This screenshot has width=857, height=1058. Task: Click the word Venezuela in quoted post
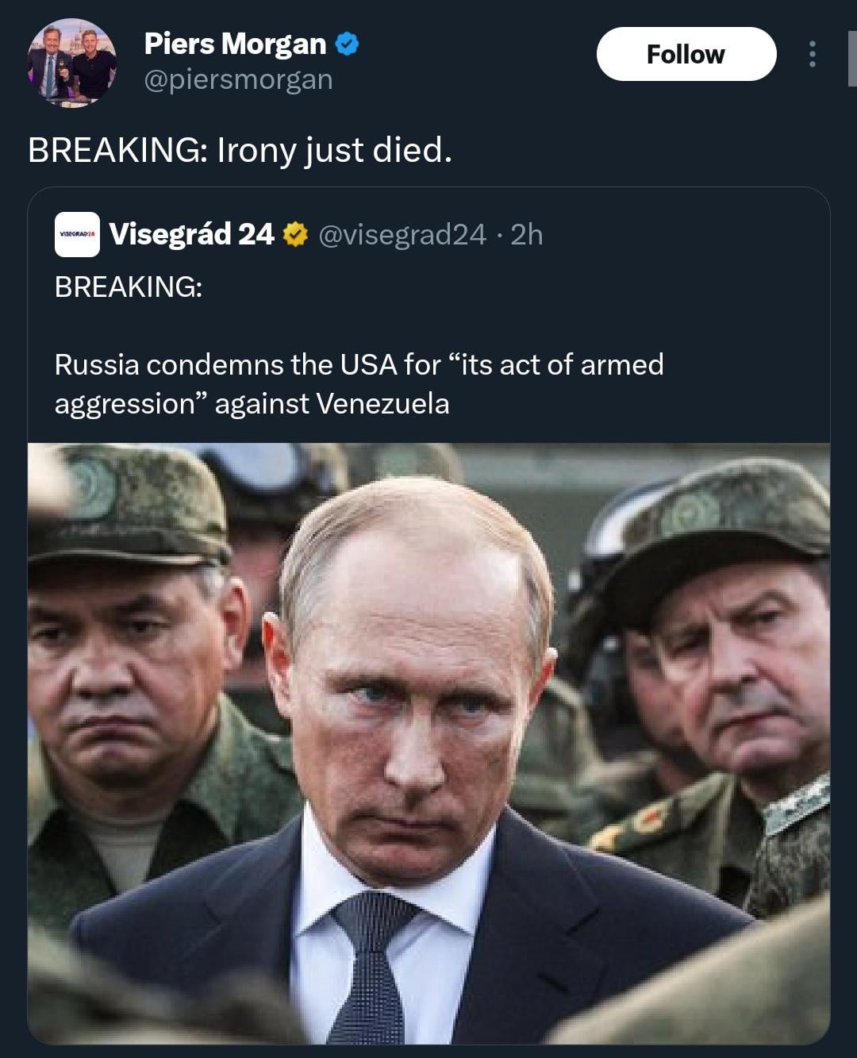(382, 404)
